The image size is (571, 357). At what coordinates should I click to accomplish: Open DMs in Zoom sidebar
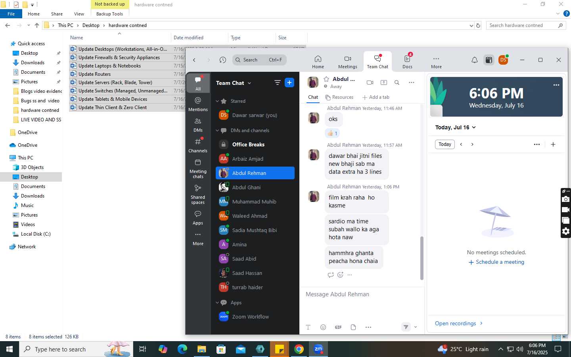(x=198, y=125)
